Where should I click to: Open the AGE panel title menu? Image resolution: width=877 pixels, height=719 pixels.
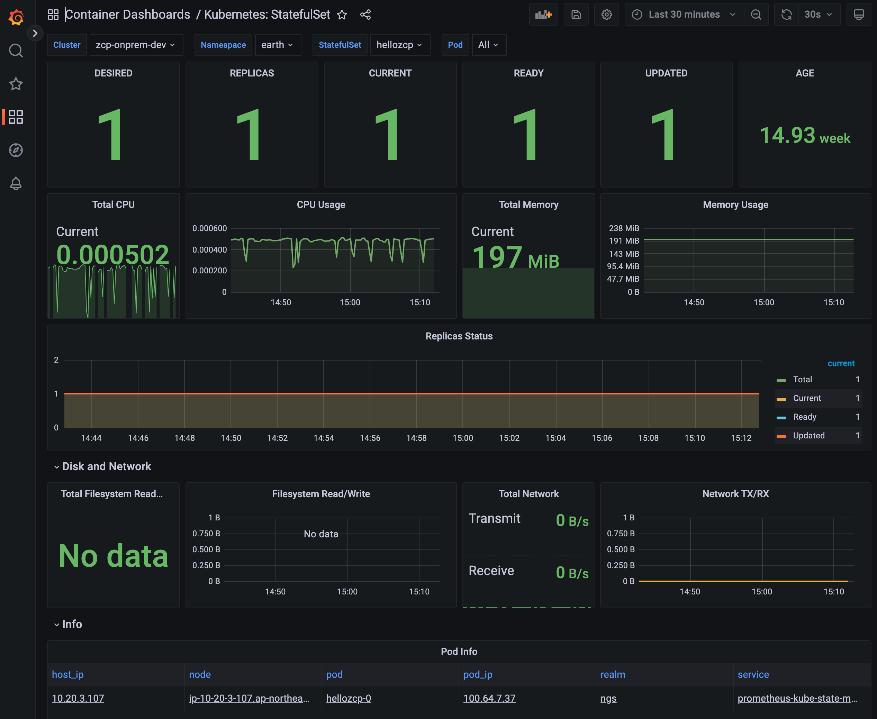805,73
